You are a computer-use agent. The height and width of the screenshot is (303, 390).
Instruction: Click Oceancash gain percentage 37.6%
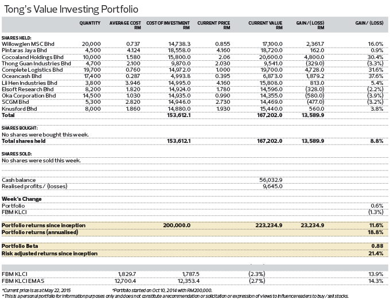pos(376,76)
